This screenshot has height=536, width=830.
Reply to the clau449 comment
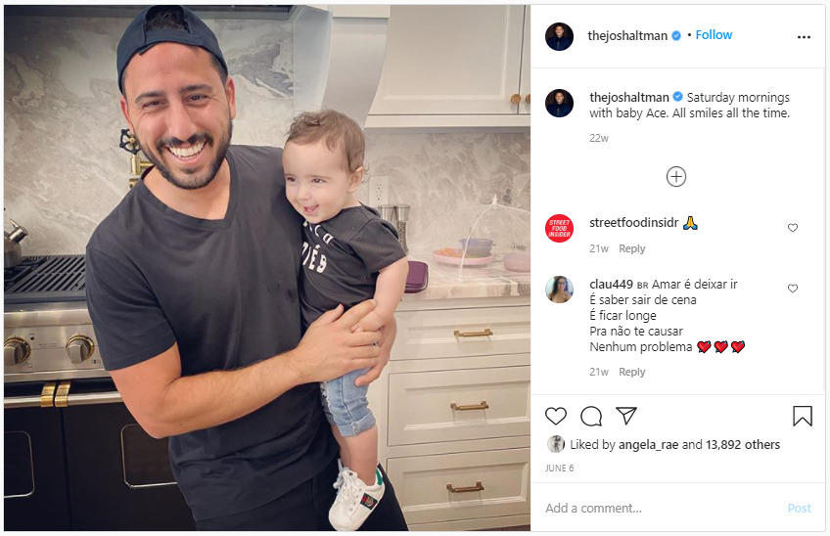coord(632,372)
